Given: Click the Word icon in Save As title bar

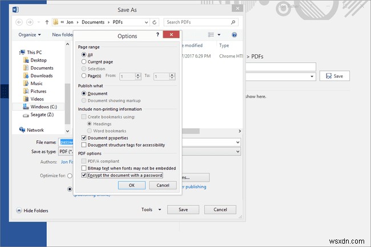Looking at the screenshot, I should point(15,10).
